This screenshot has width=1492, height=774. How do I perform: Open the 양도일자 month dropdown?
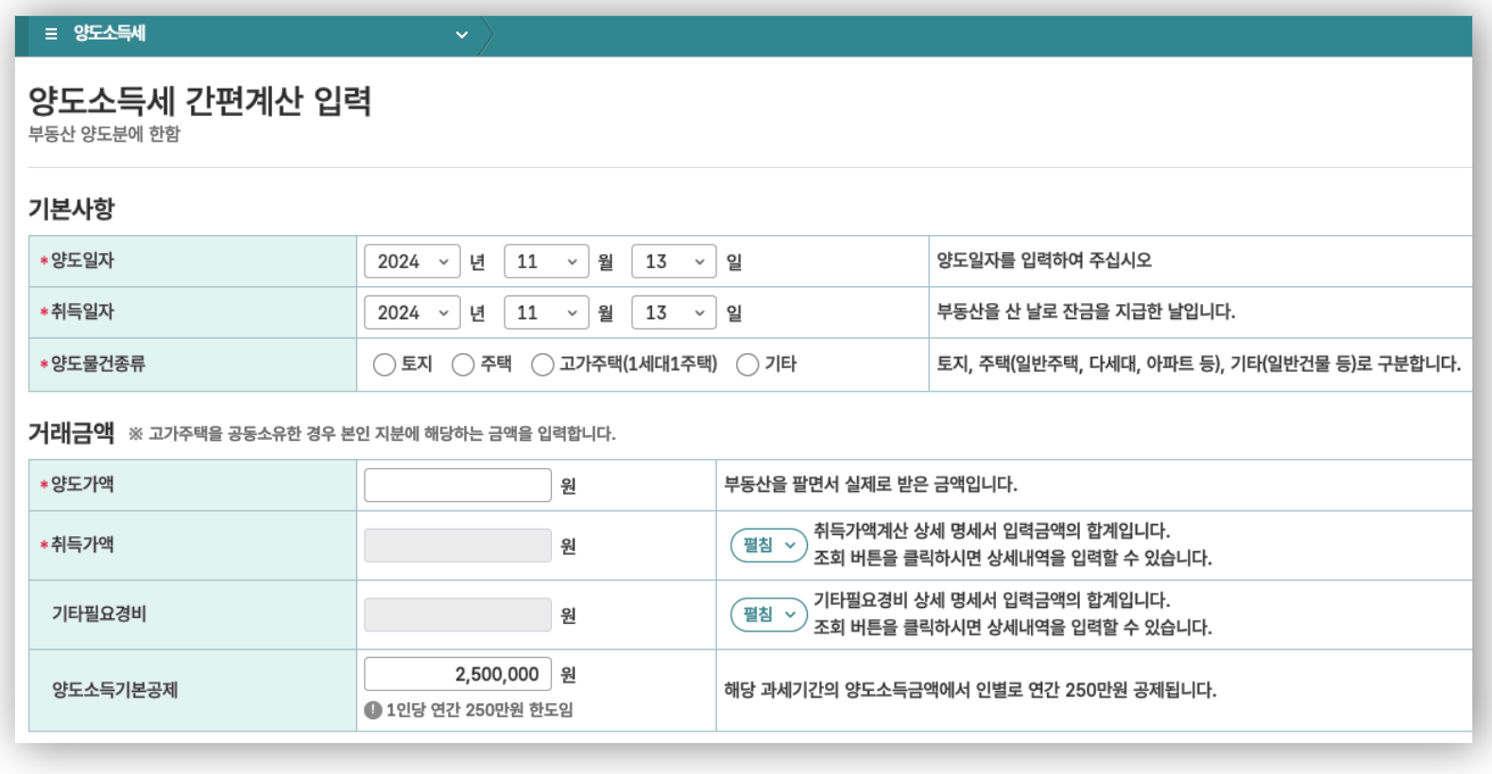546,261
